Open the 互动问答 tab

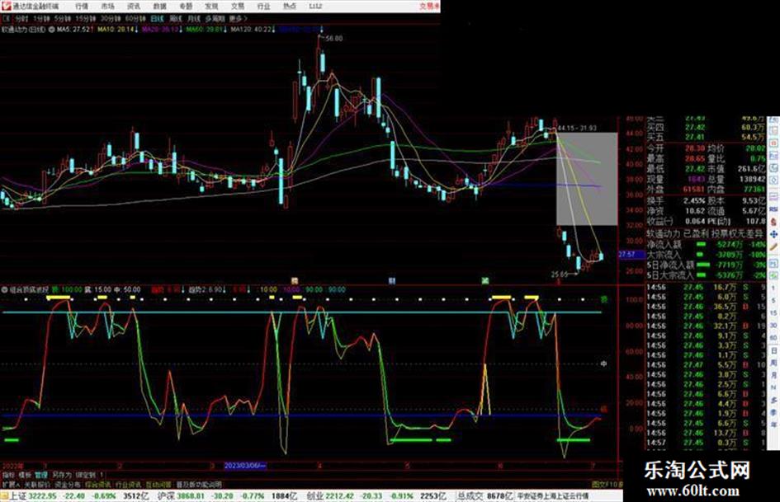pos(158,485)
